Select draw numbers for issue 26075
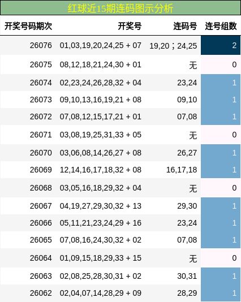The width and height of the screenshot is (241, 302). pos(101,64)
